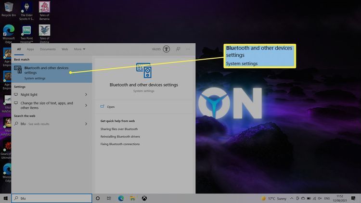Expand the blu web results arrow

coord(86,124)
